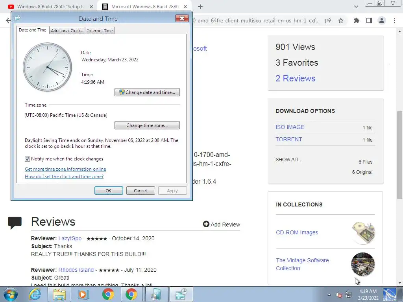This screenshot has width=403, height=302.
Task: Toggle Notify me when the clock changes
Action: (27, 159)
